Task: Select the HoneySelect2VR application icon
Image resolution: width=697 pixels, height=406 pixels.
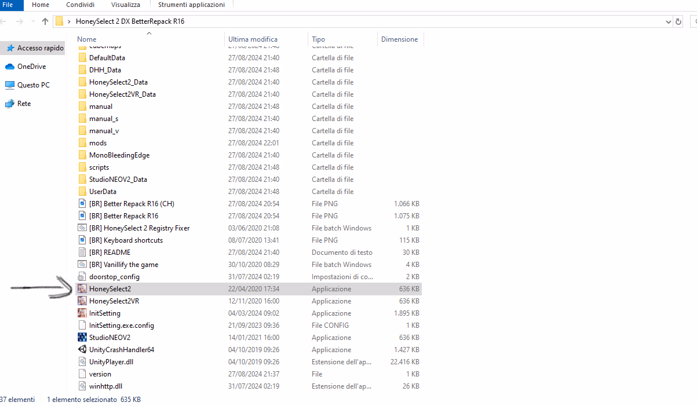Action: click(x=82, y=301)
